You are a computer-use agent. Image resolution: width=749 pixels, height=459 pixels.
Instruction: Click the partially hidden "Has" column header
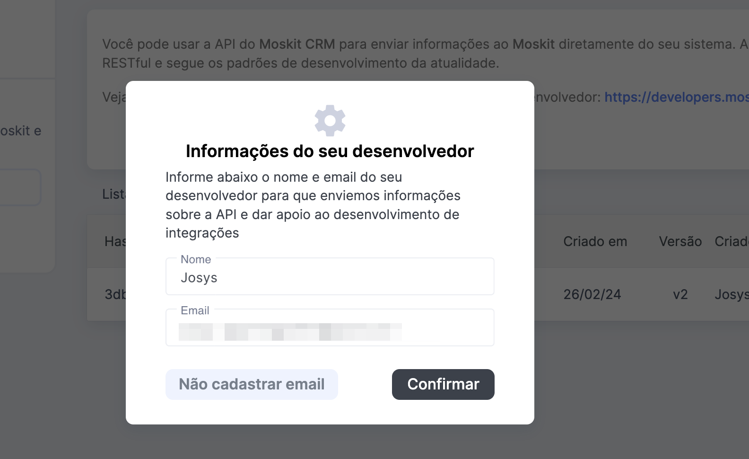coord(115,241)
